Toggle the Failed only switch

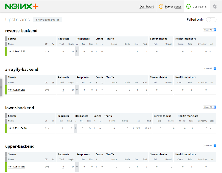click(211, 20)
